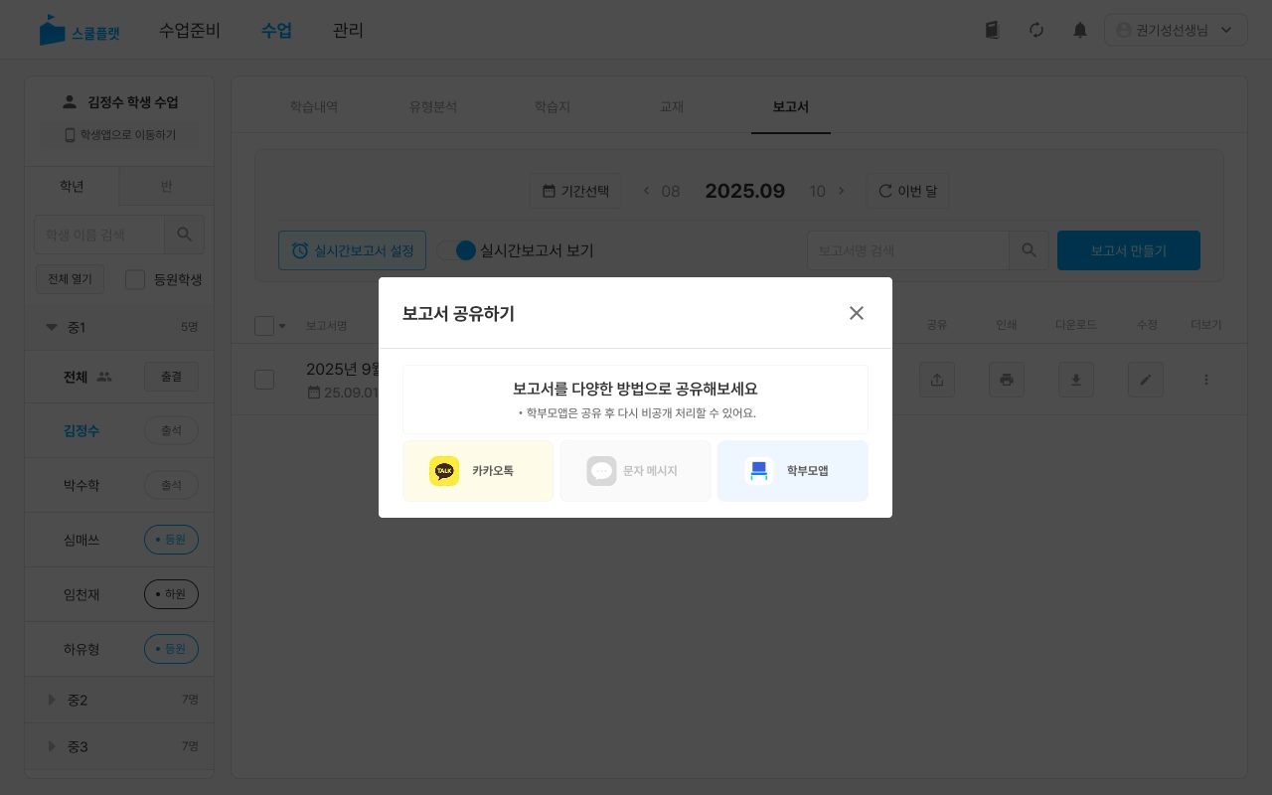Toggle the 실시간보고서 보기 switch
The width and height of the screenshot is (1272, 795).
click(x=456, y=250)
